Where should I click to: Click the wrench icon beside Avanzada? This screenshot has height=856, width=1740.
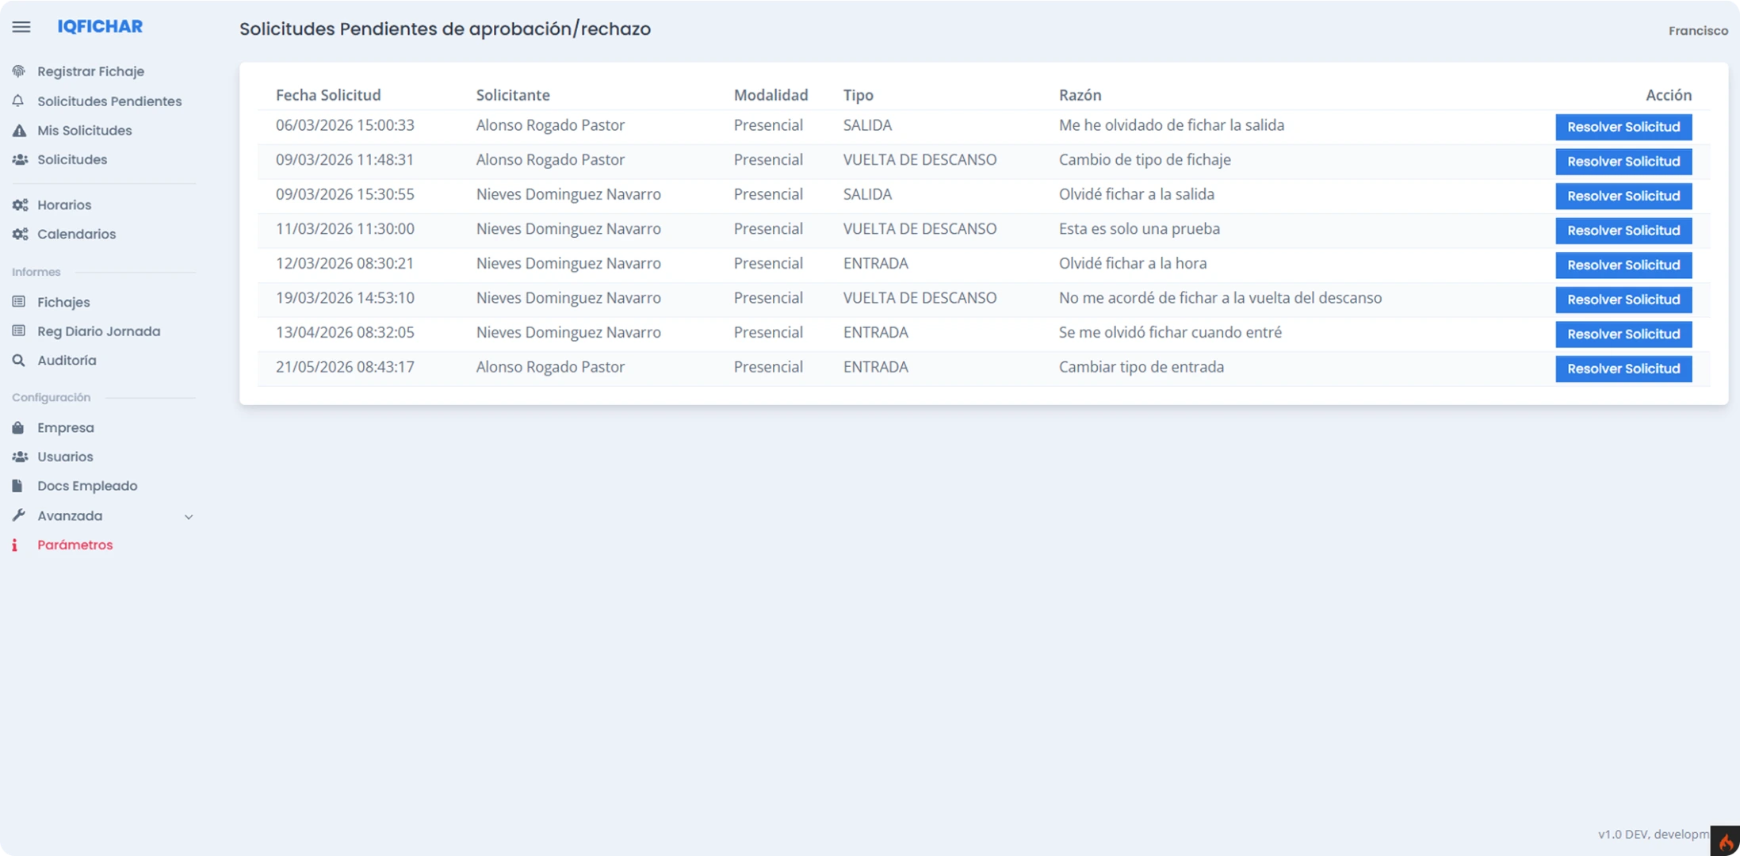(19, 515)
